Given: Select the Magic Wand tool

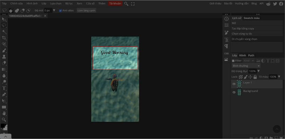Looking at the screenshot, I should (4, 32).
